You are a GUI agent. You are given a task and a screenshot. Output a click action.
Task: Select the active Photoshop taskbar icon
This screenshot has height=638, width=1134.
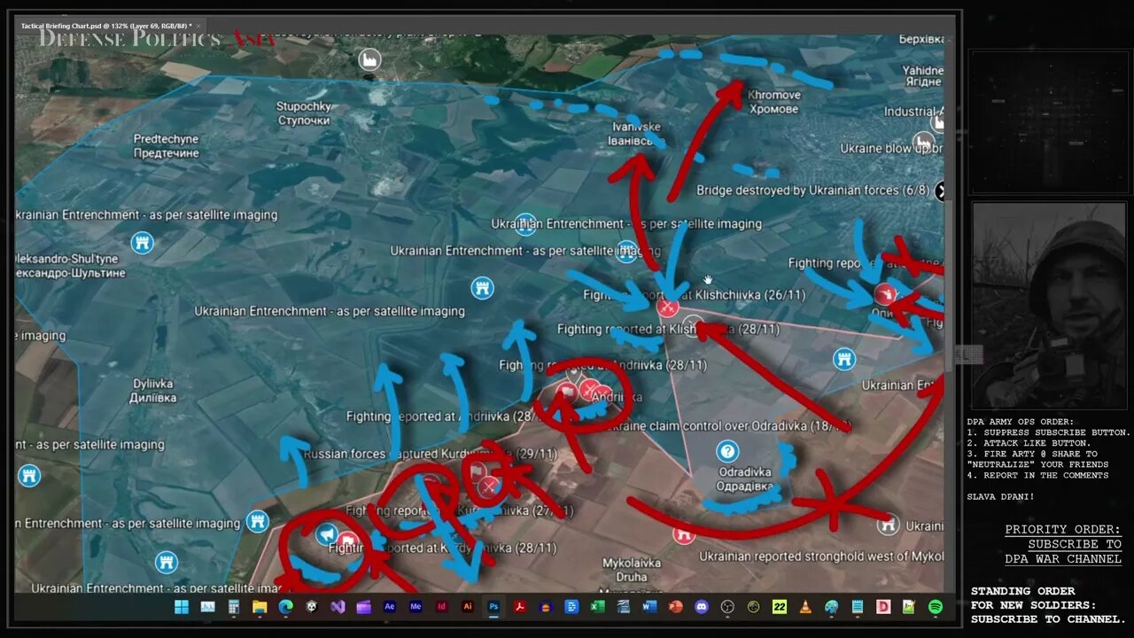pos(494,607)
